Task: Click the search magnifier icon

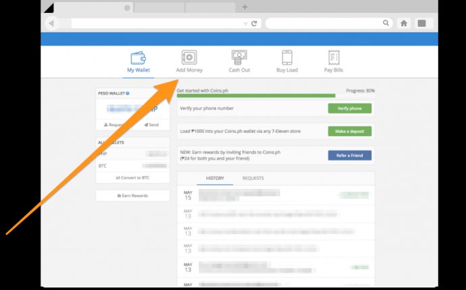Action: (x=386, y=23)
